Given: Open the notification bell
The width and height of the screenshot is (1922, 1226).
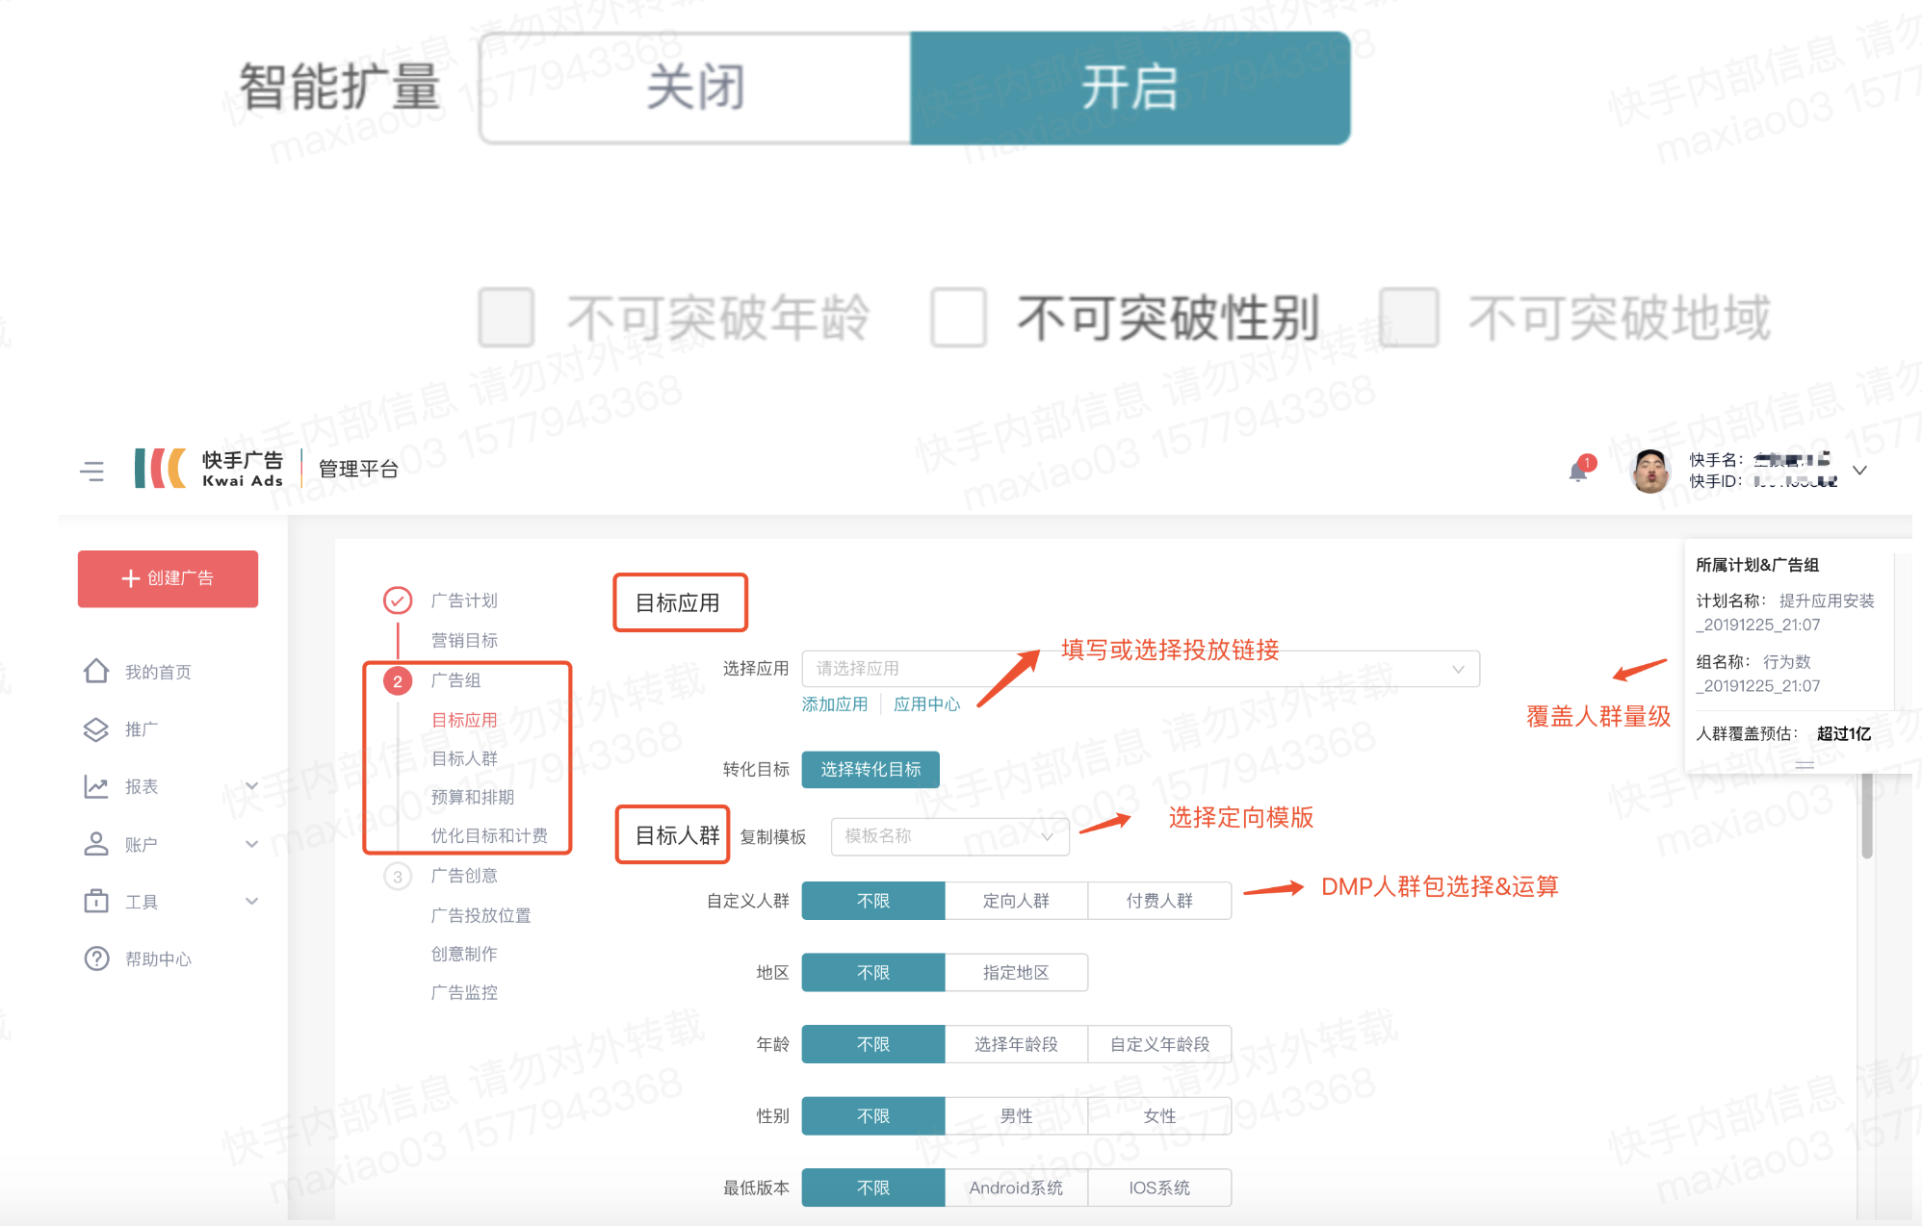Looking at the screenshot, I should coord(1579,470).
